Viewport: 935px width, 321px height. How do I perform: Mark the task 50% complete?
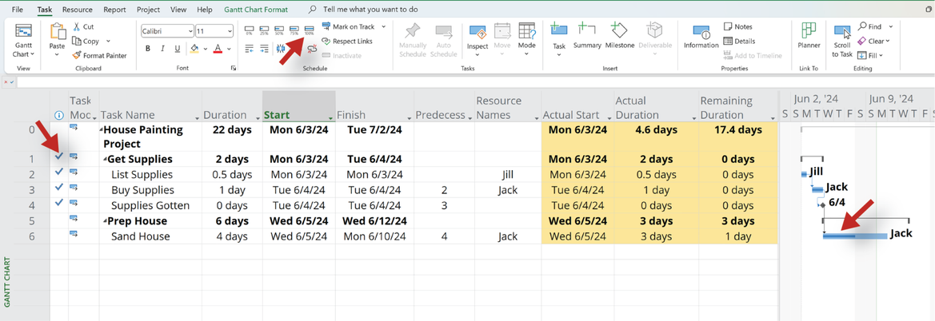click(279, 30)
